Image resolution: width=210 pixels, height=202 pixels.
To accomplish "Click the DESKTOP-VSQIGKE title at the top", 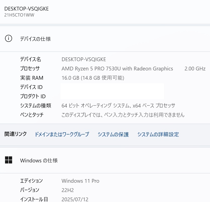I will point(27,9).
